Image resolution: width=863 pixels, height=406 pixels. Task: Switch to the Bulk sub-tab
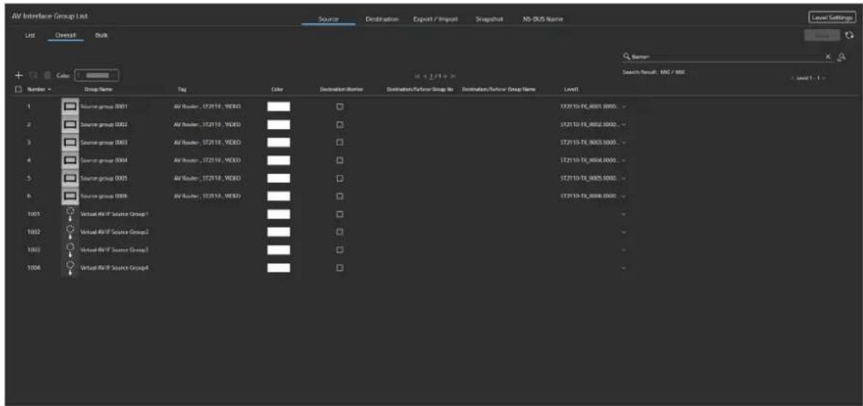coord(101,35)
